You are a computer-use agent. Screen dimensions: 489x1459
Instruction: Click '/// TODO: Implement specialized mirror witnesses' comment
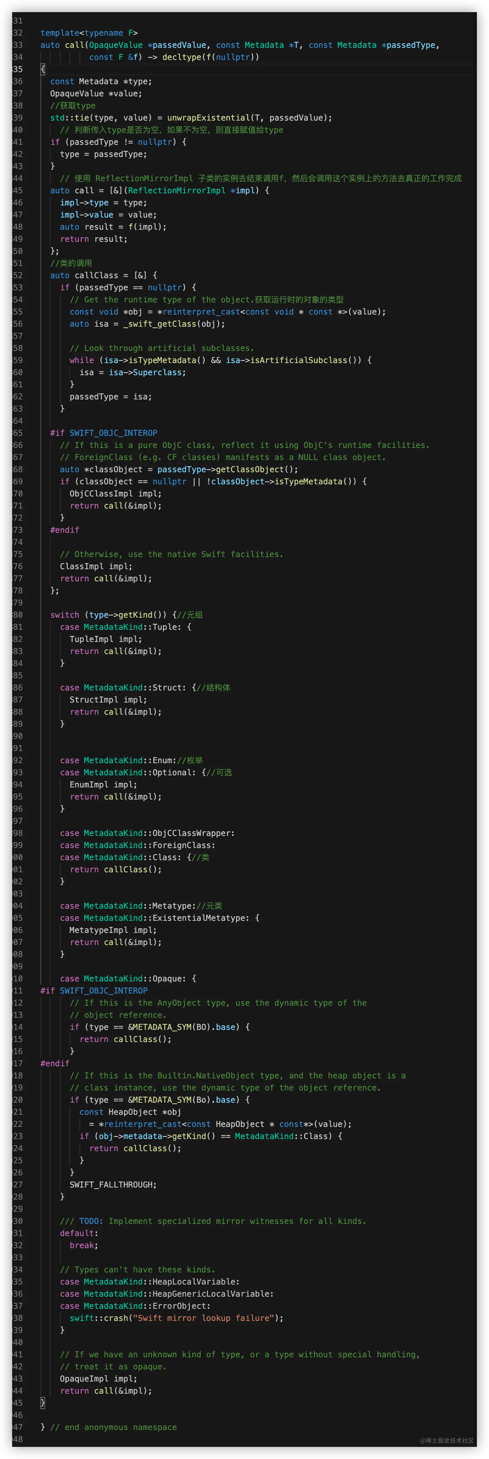click(x=213, y=1221)
